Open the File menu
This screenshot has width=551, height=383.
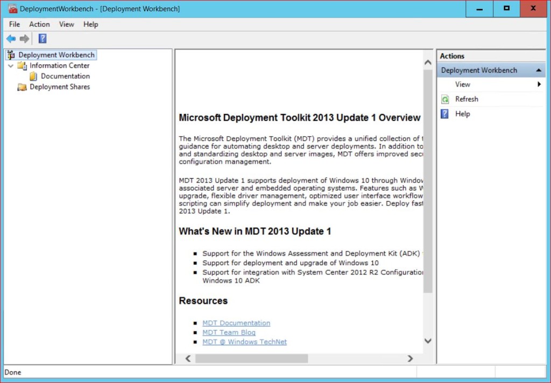click(14, 24)
